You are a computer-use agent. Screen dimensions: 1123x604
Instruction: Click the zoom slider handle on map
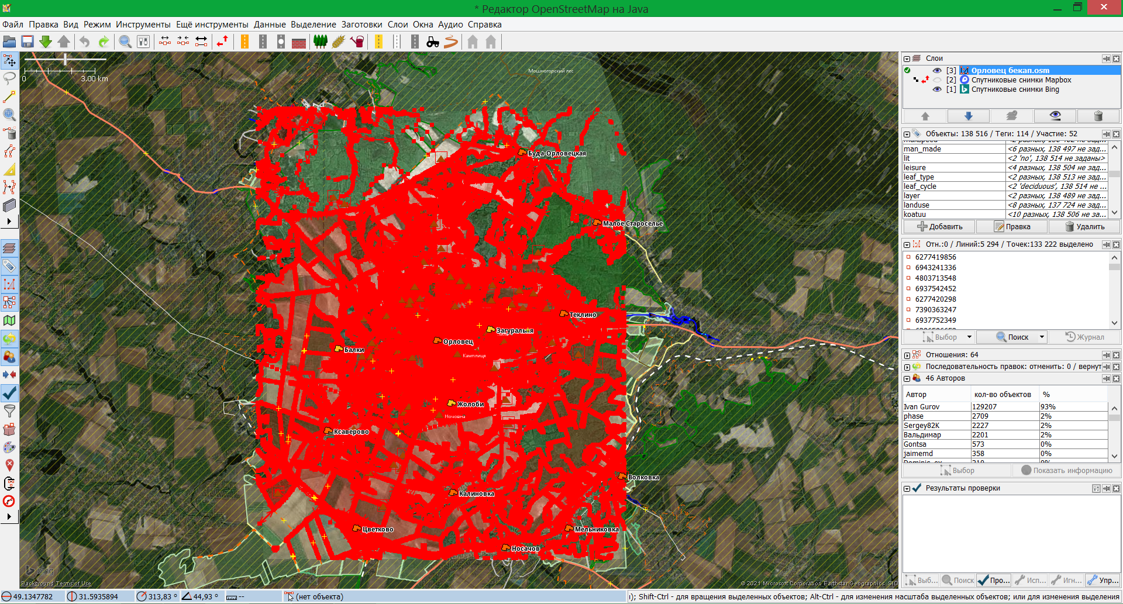coord(66,59)
